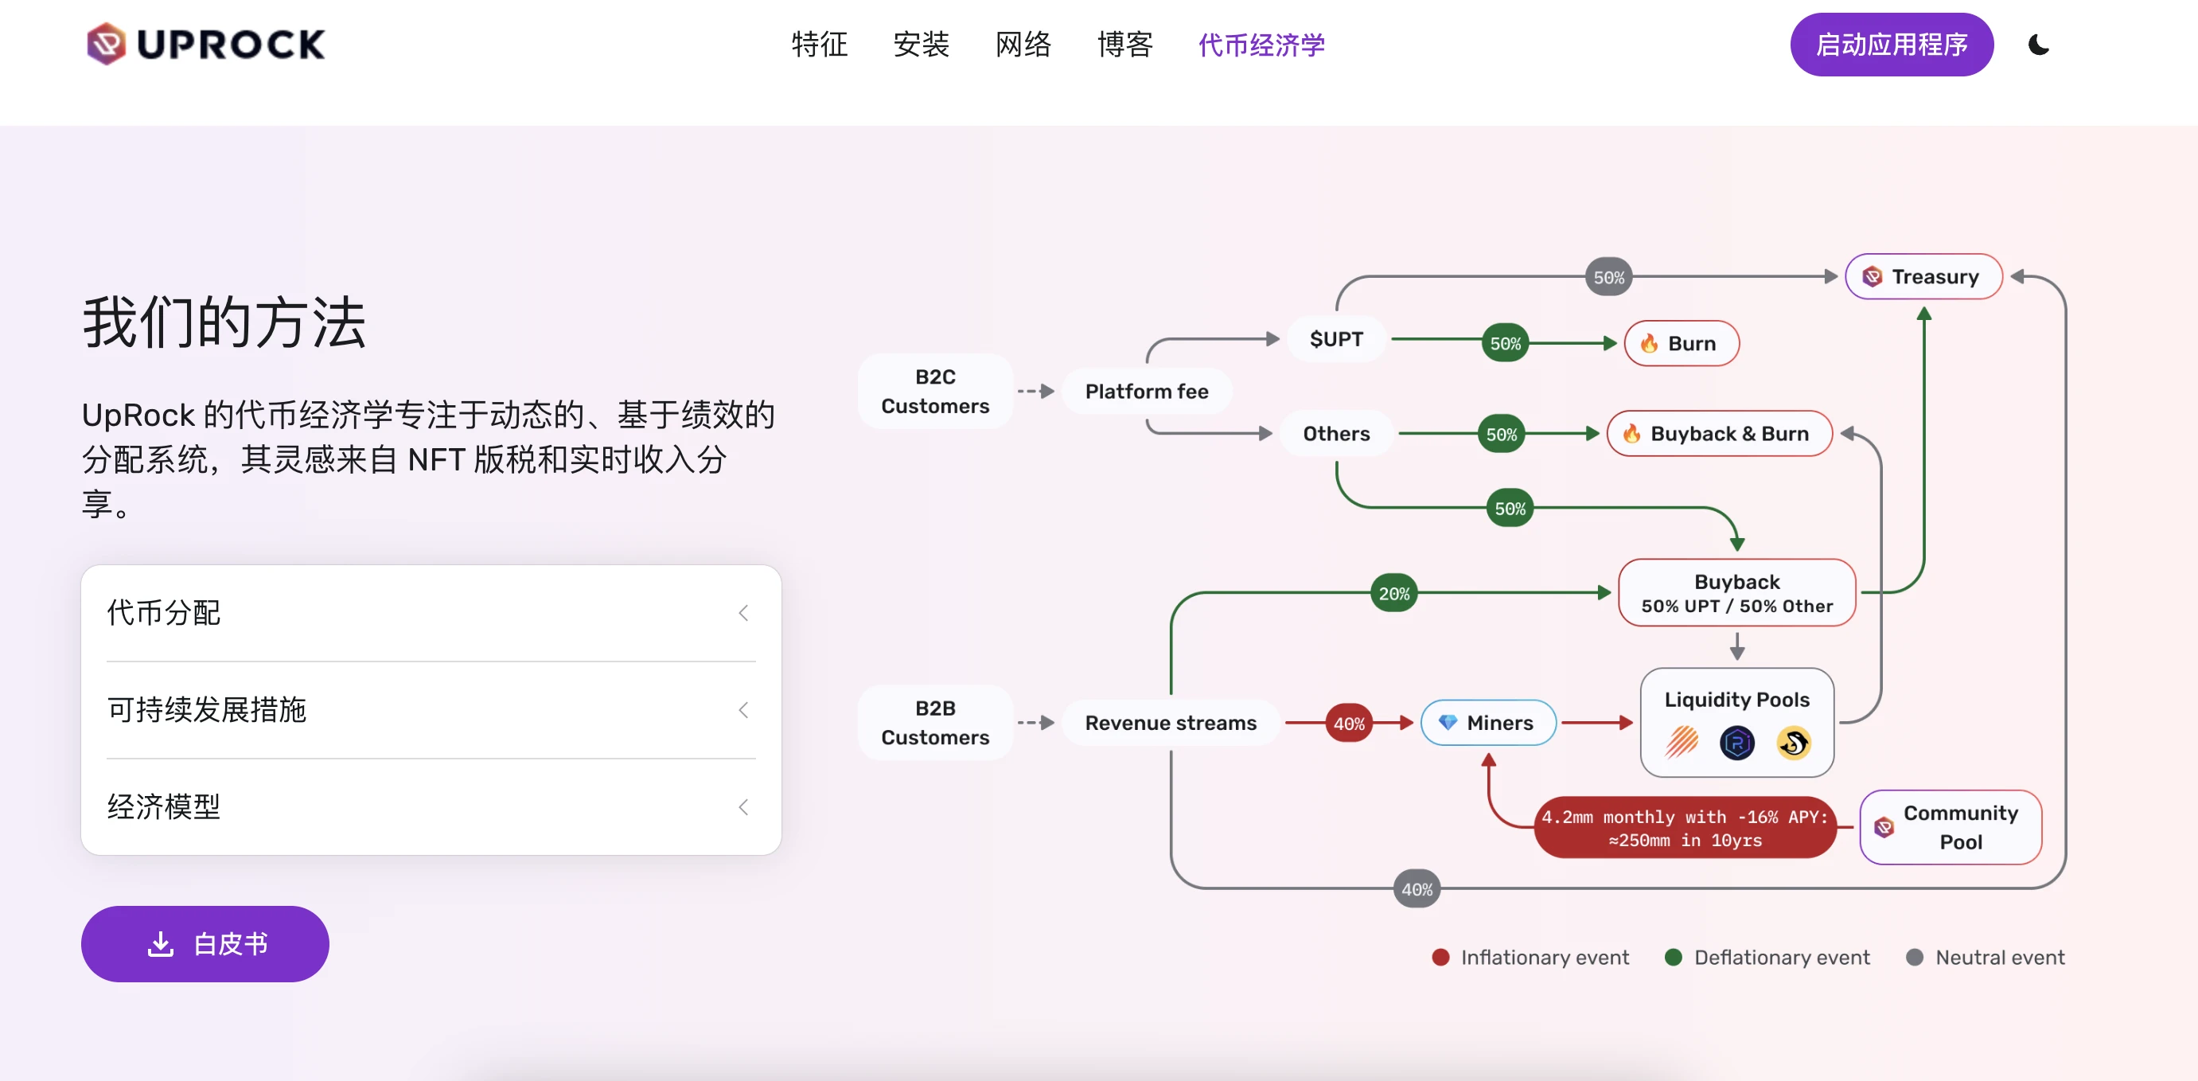
Task: Click the Community Pool logo icon
Action: (1884, 826)
